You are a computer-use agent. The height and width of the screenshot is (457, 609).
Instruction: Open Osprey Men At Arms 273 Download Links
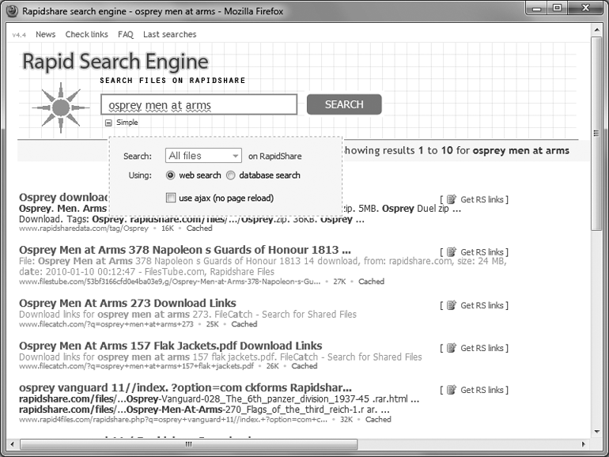click(127, 303)
